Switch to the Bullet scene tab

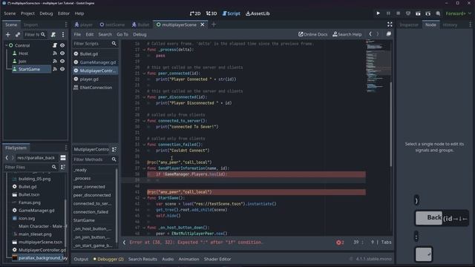[x=141, y=24]
